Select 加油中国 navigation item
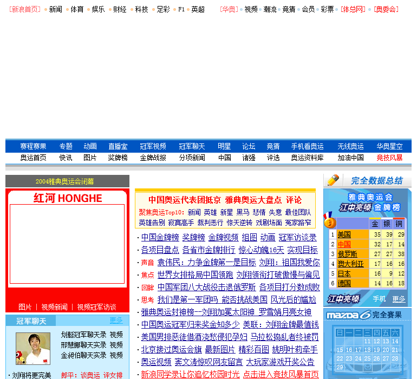Viewport: 417px width, 379px height. point(350,158)
